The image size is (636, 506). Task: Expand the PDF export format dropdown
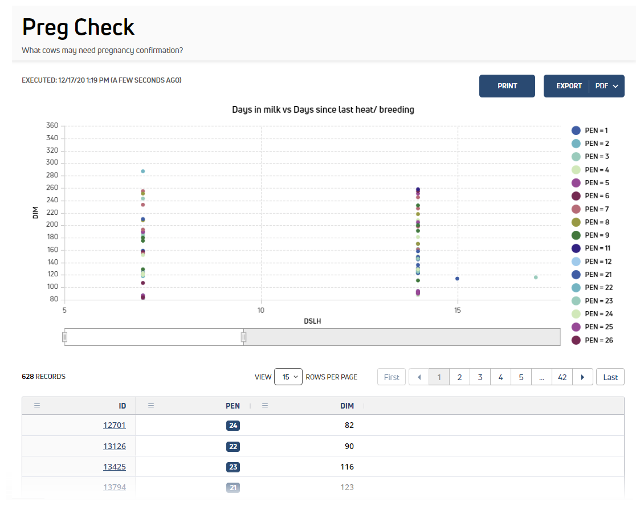pyautogui.click(x=607, y=86)
